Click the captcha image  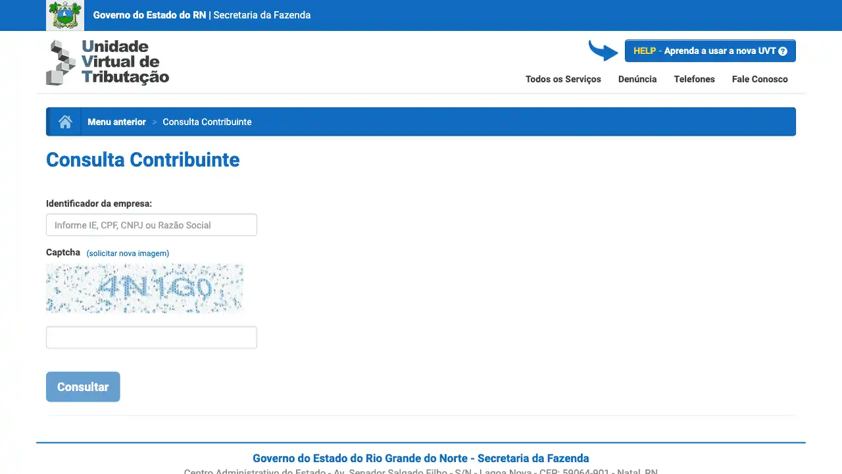click(145, 288)
